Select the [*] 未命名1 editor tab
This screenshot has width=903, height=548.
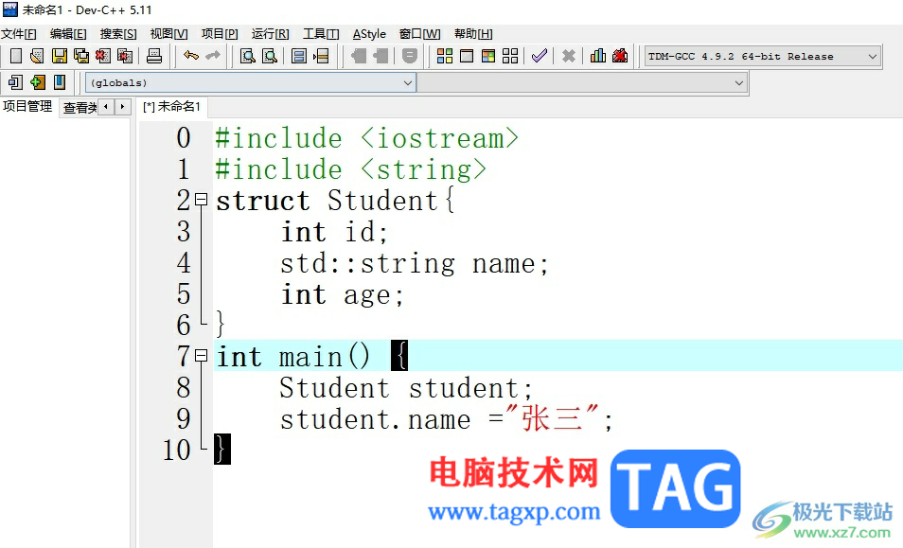[x=171, y=107]
